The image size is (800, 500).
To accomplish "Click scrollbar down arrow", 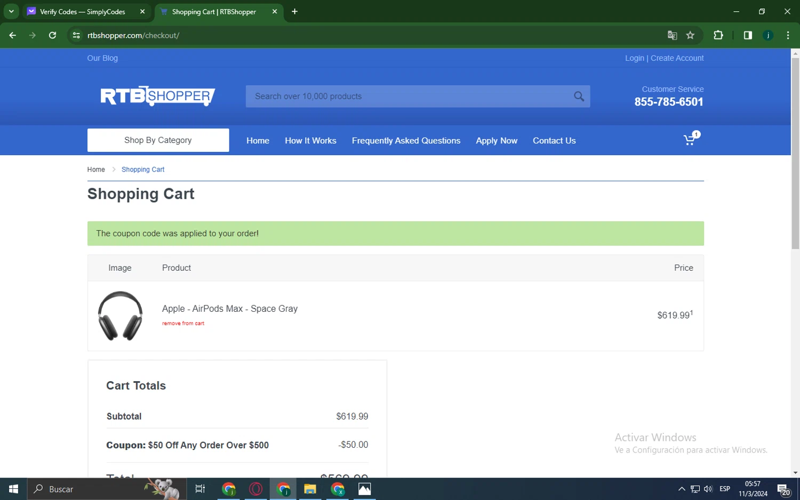I will 795,473.
